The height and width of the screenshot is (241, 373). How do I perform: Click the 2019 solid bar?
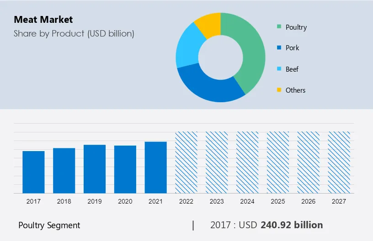tap(95, 169)
